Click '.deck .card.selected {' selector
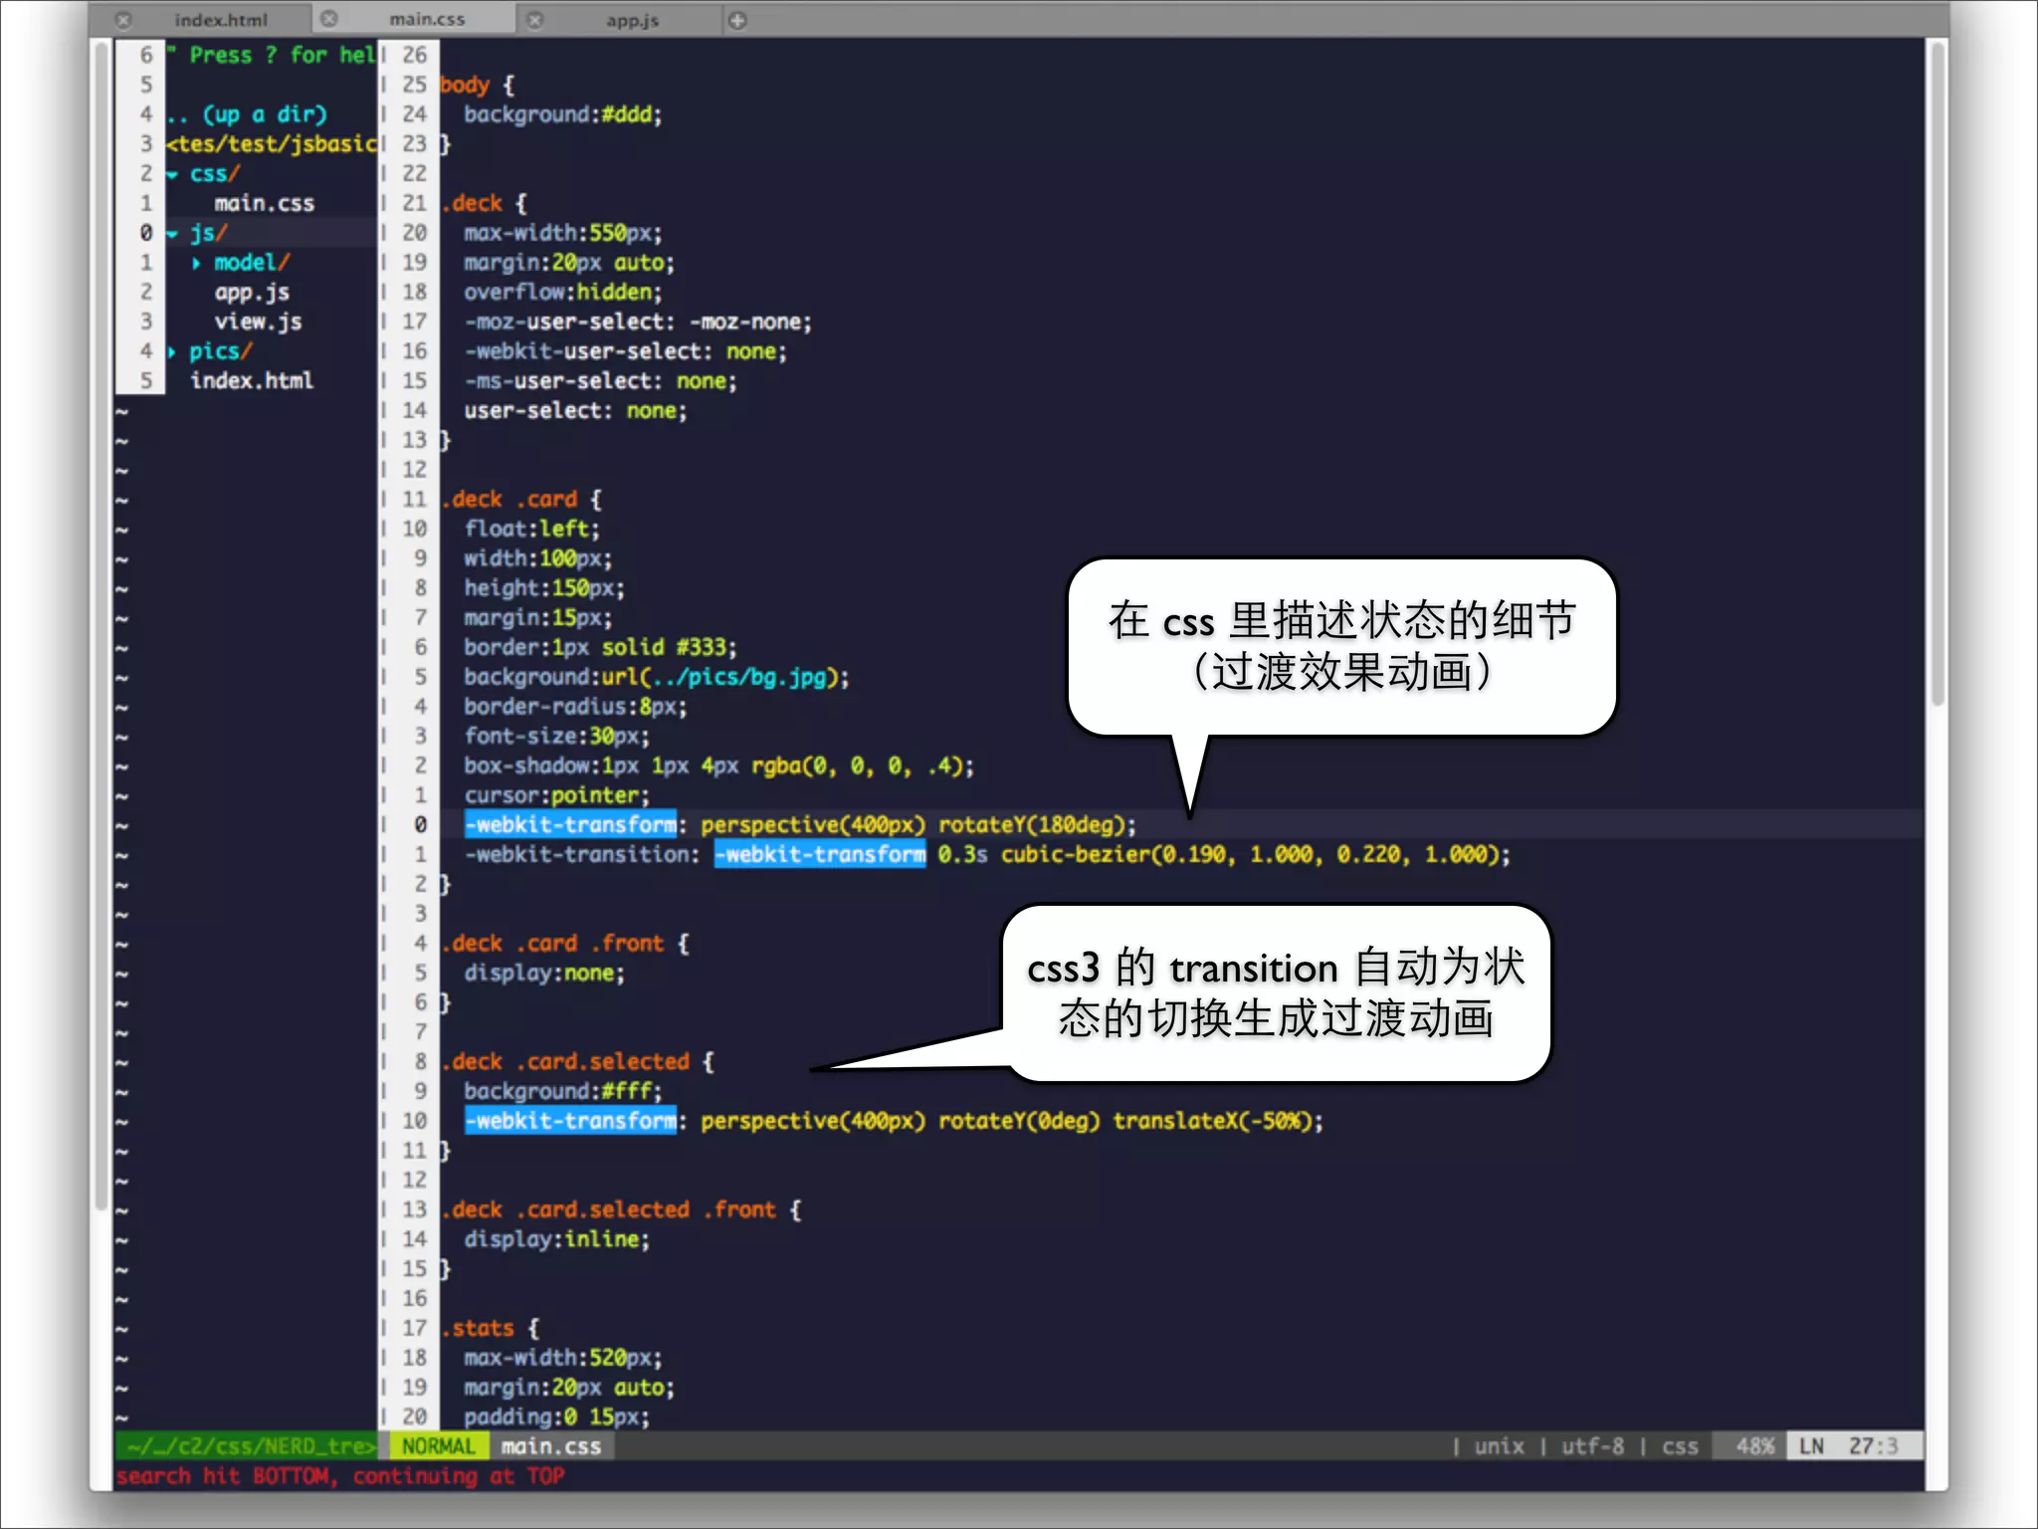Image resolution: width=2038 pixels, height=1529 pixels. [577, 1062]
